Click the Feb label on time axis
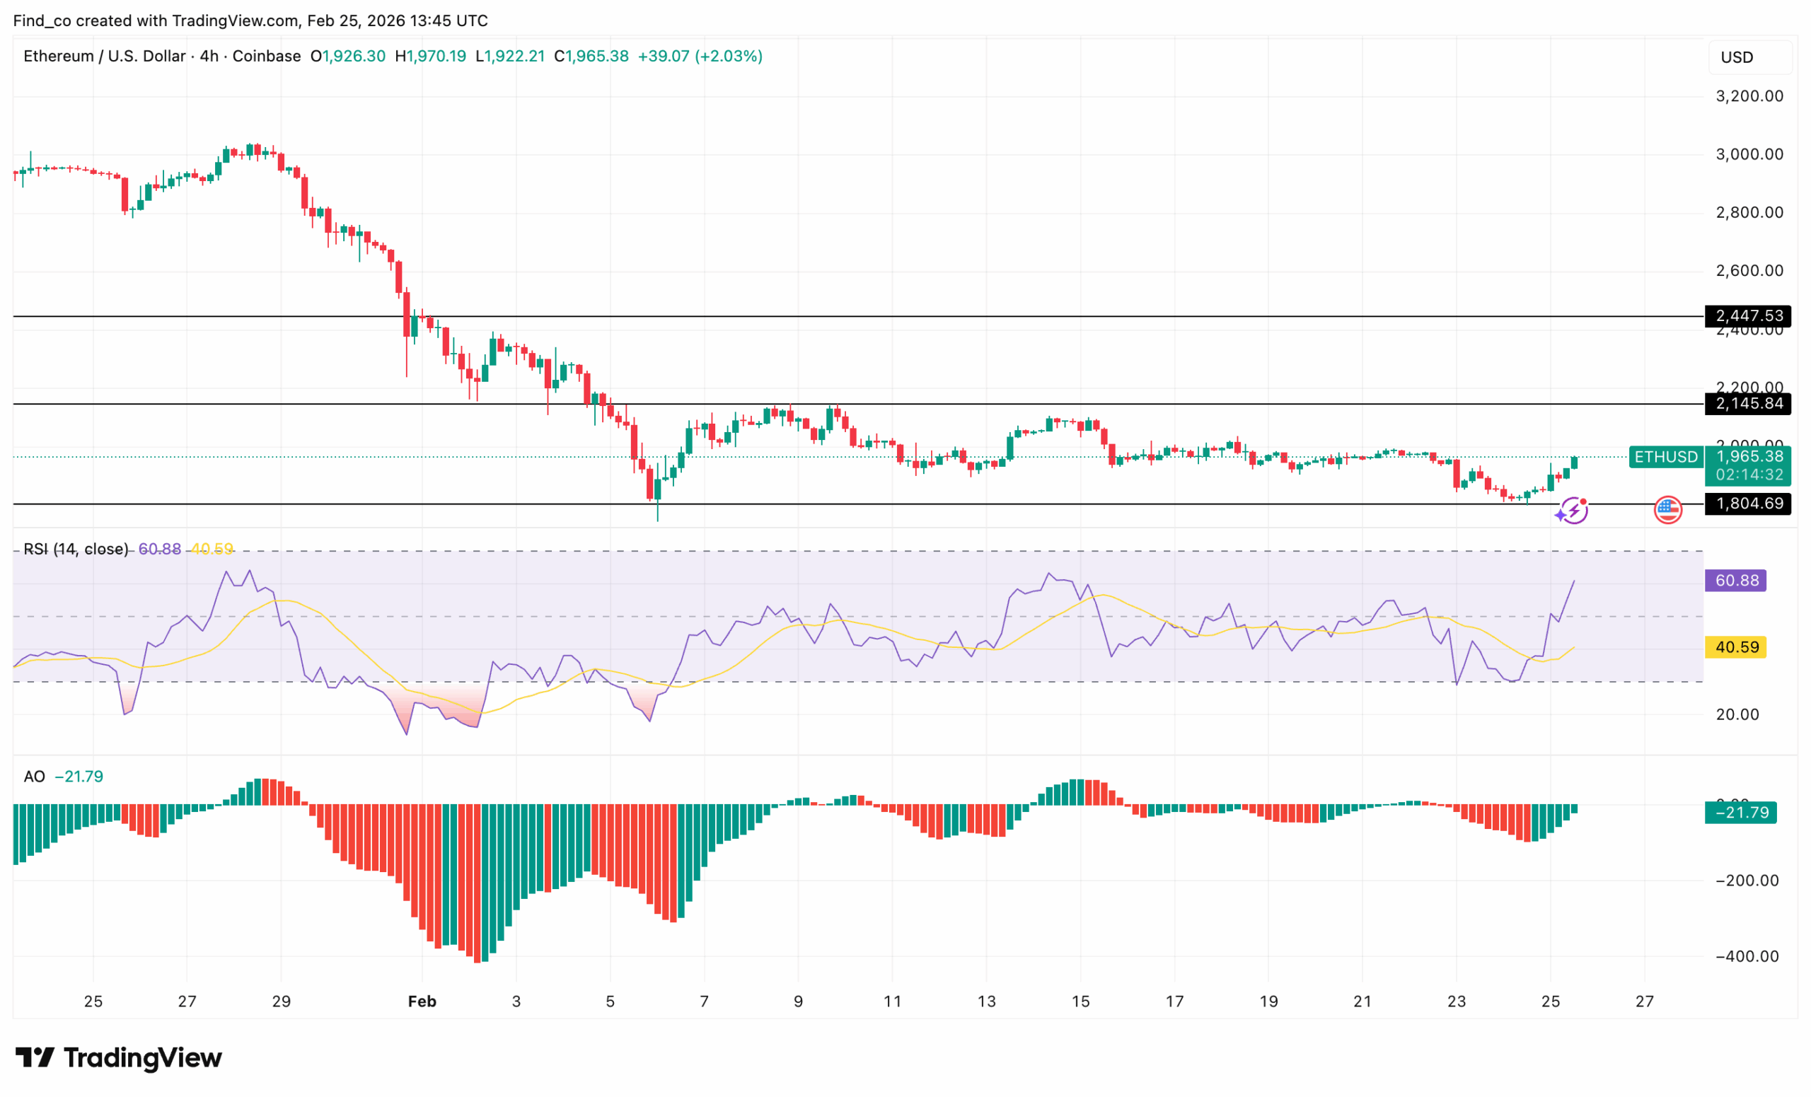 [x=422, y=1002]
